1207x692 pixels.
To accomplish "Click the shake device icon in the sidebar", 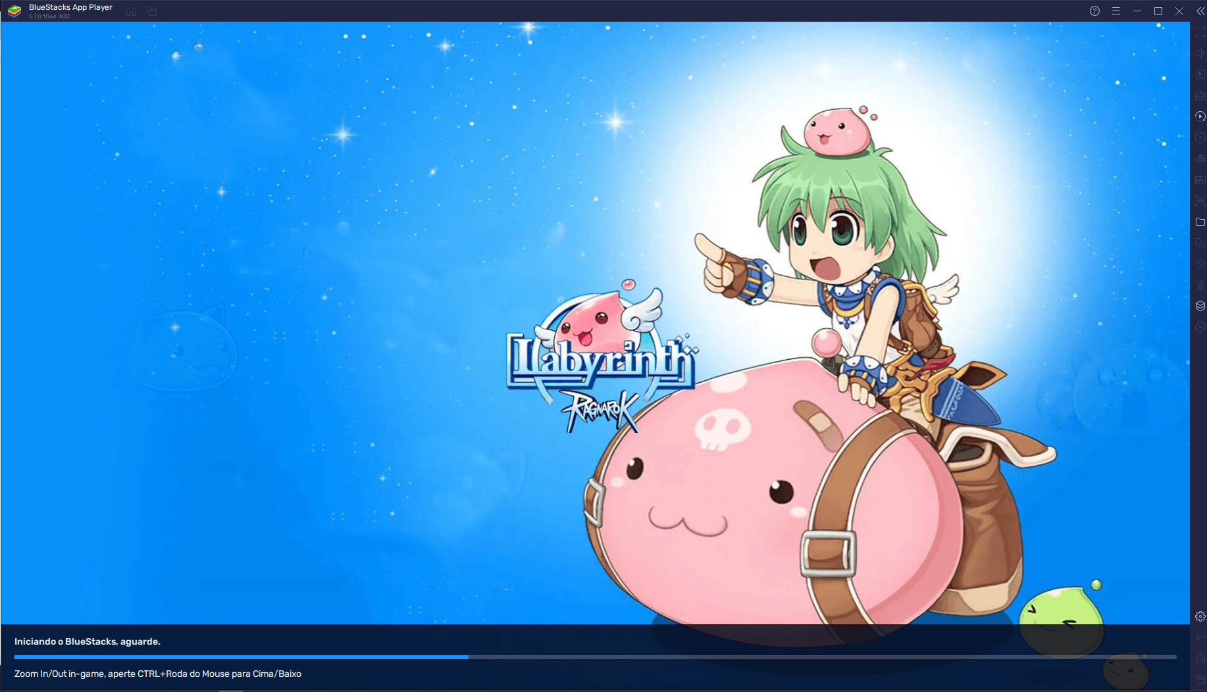I will [1200, 264].
